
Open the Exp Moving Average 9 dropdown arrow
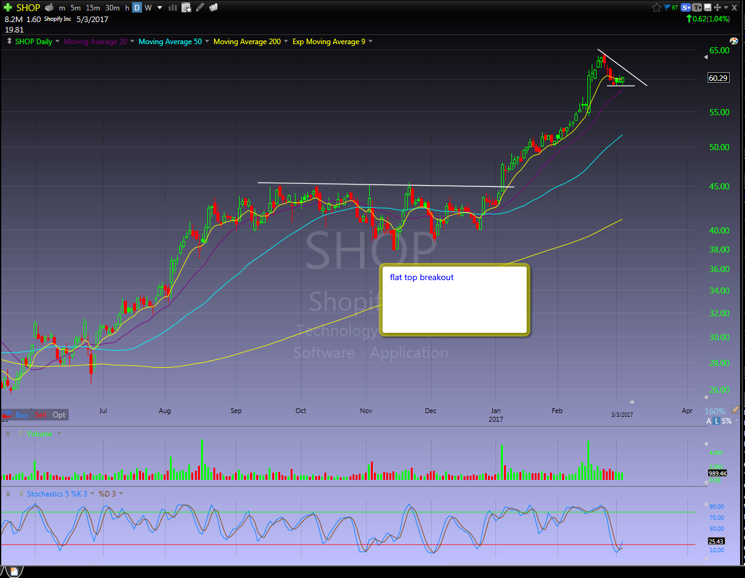pos(371,42)
